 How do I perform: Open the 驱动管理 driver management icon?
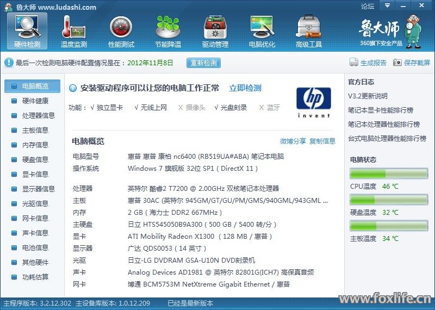215,30
